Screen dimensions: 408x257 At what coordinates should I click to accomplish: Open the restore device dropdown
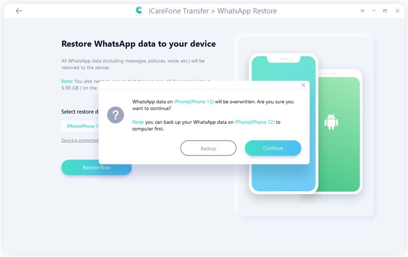80,126
